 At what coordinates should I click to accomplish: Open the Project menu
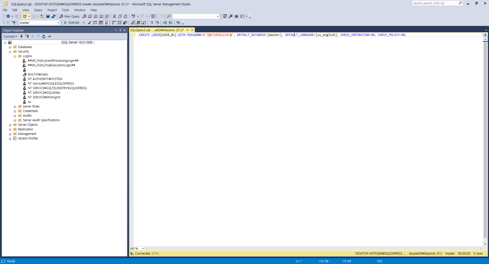(52, 10)
